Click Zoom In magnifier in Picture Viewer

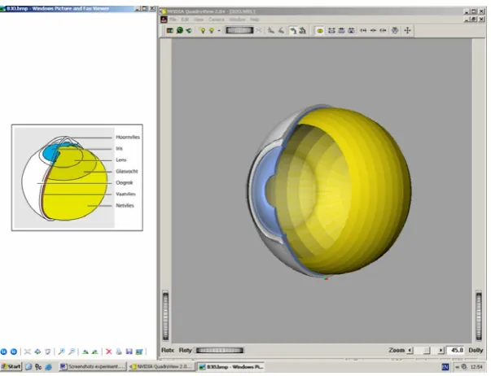(61, 352)
